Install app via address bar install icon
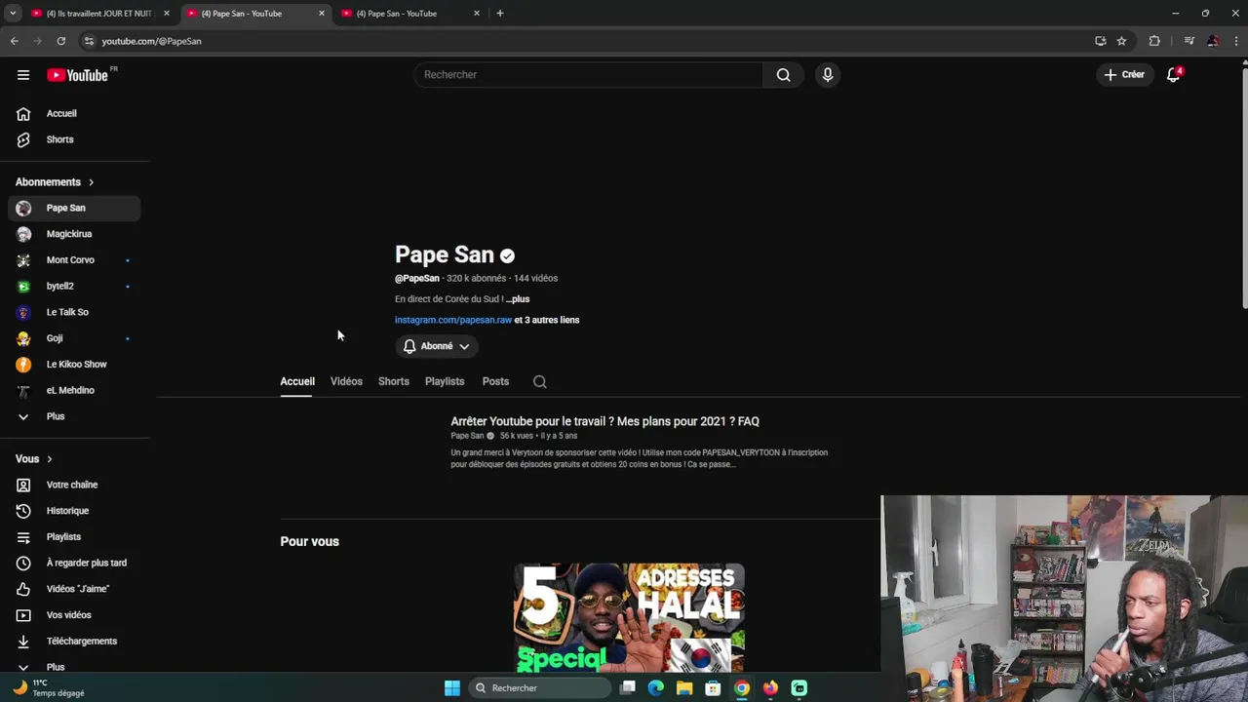 [1101, 41]
